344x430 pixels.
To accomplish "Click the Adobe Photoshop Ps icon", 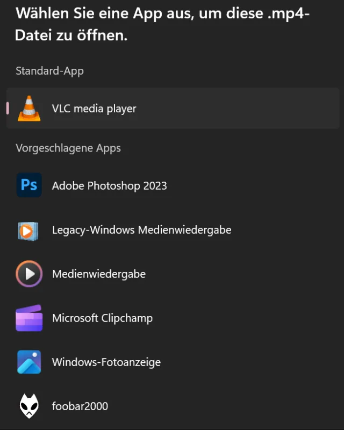I will (29, 185).
